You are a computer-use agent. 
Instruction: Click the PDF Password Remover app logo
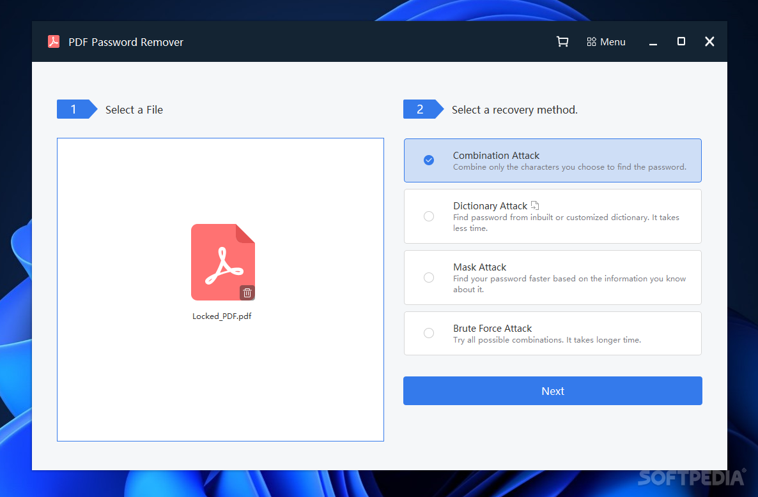click(x=54, y=41)
